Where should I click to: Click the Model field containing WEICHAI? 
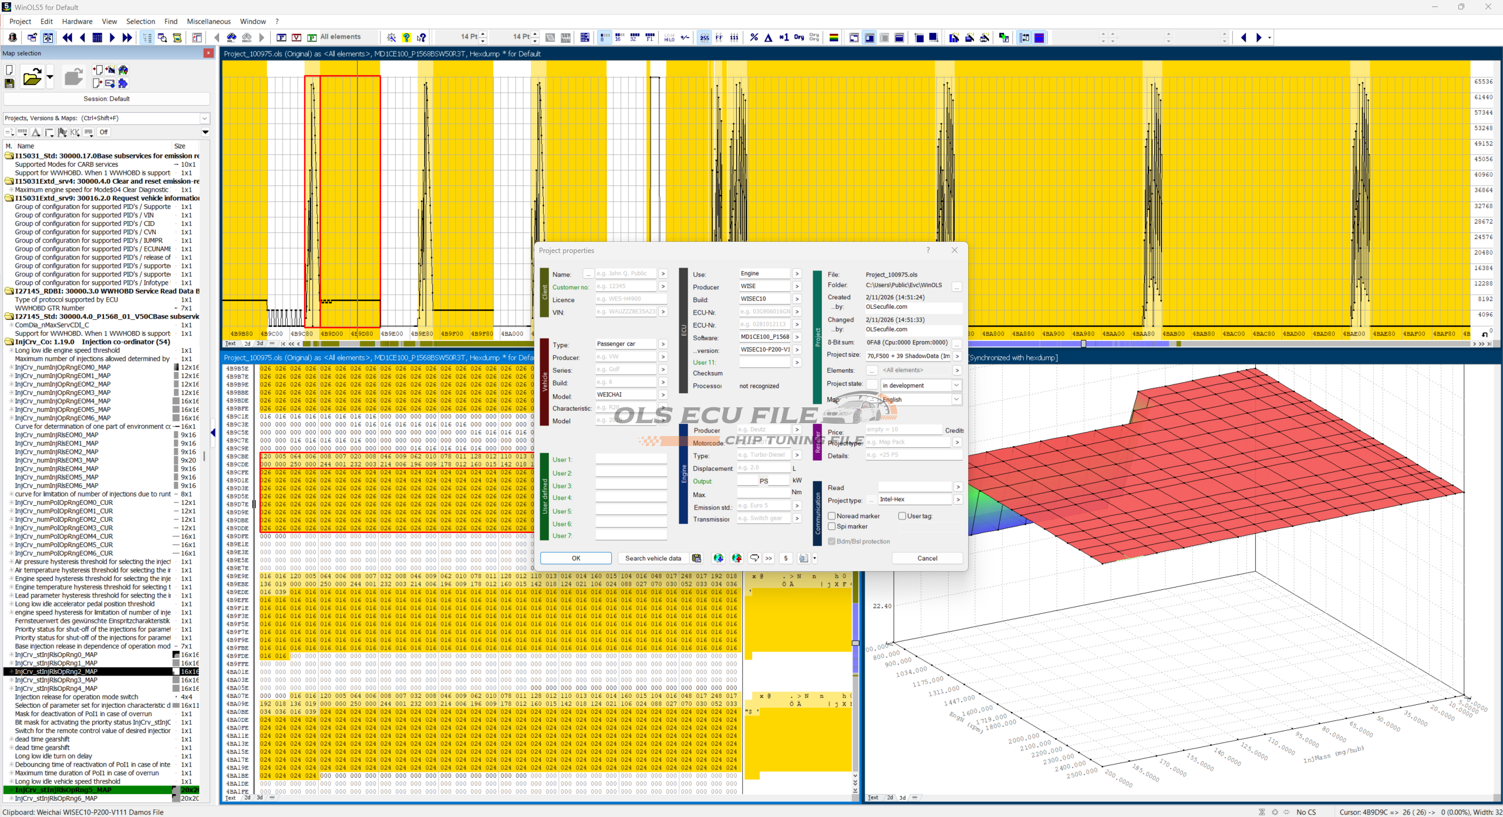(x=625, y=395)
